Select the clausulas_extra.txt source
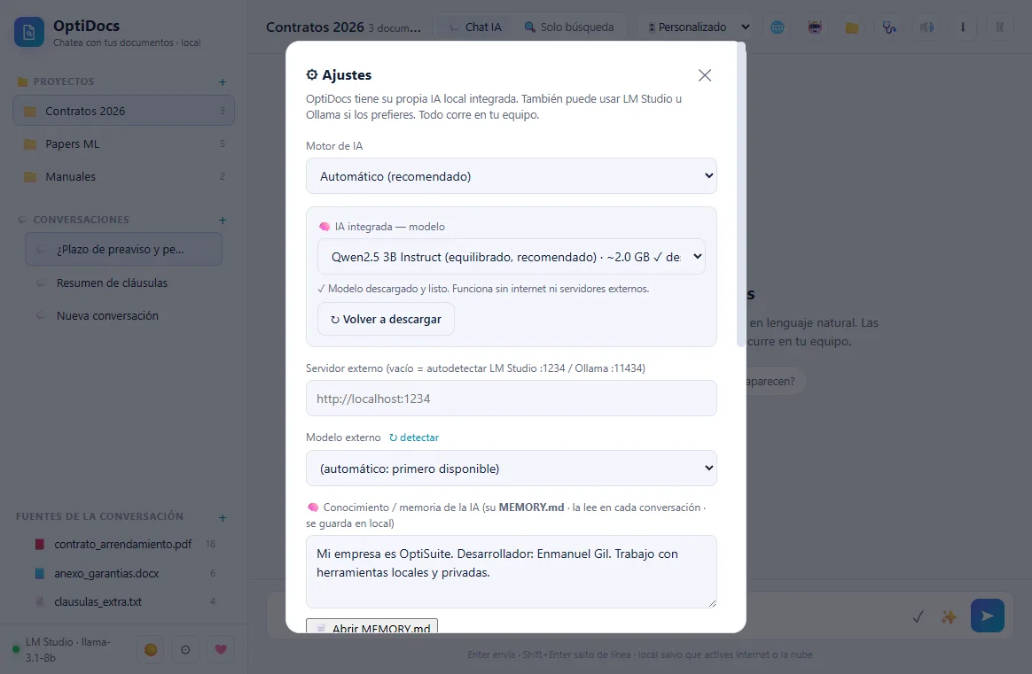The width and height of the screenshot is (1032, 674). coord(124,601)
